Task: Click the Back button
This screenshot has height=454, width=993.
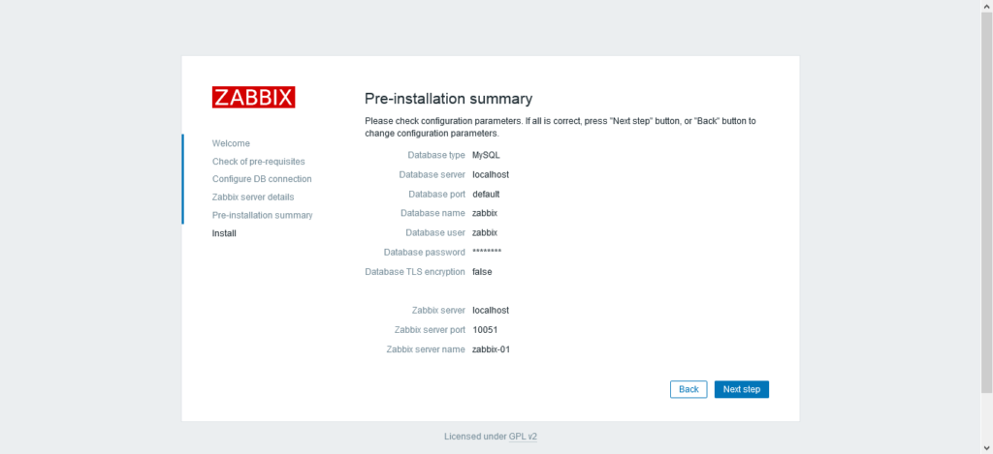Action: tap(689, 389)
